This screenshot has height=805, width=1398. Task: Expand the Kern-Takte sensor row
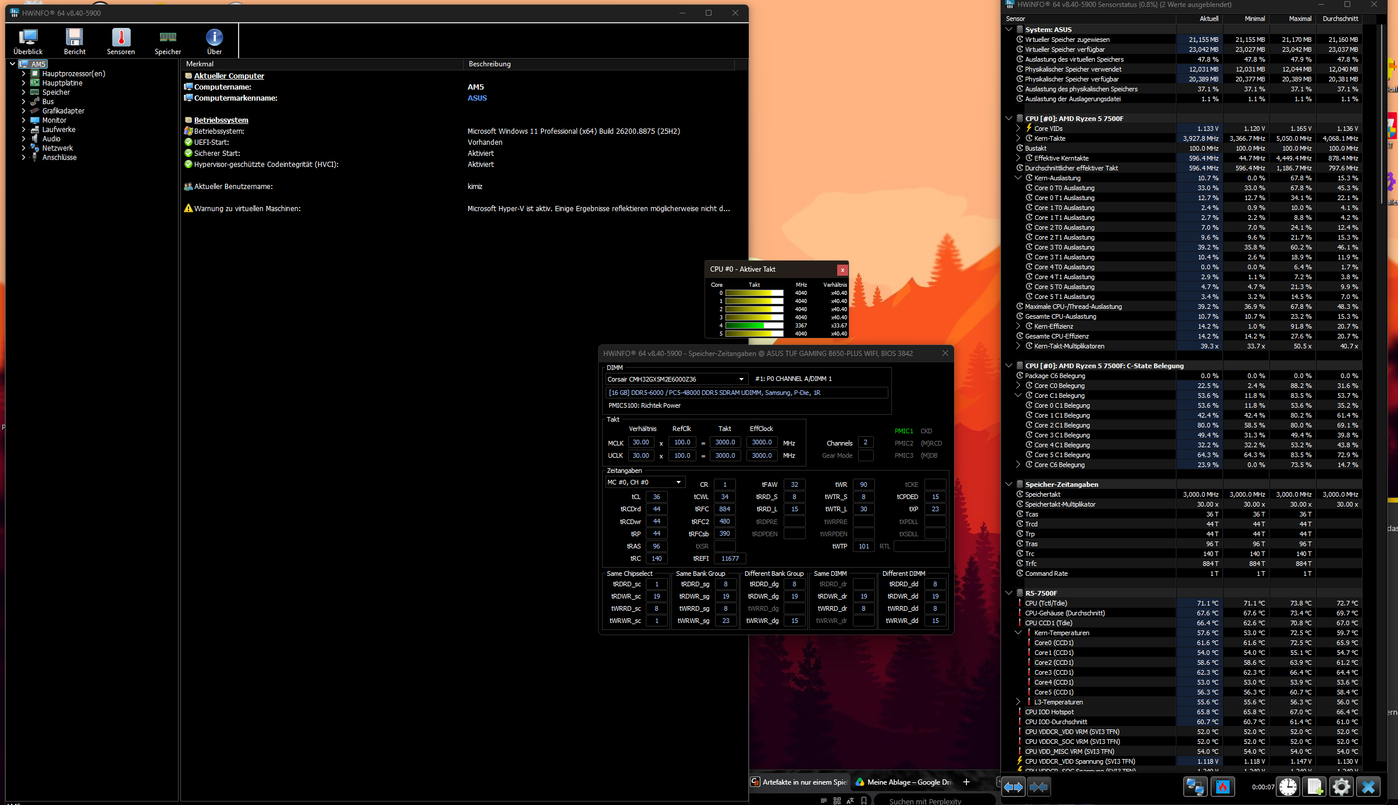[1018, 138]
